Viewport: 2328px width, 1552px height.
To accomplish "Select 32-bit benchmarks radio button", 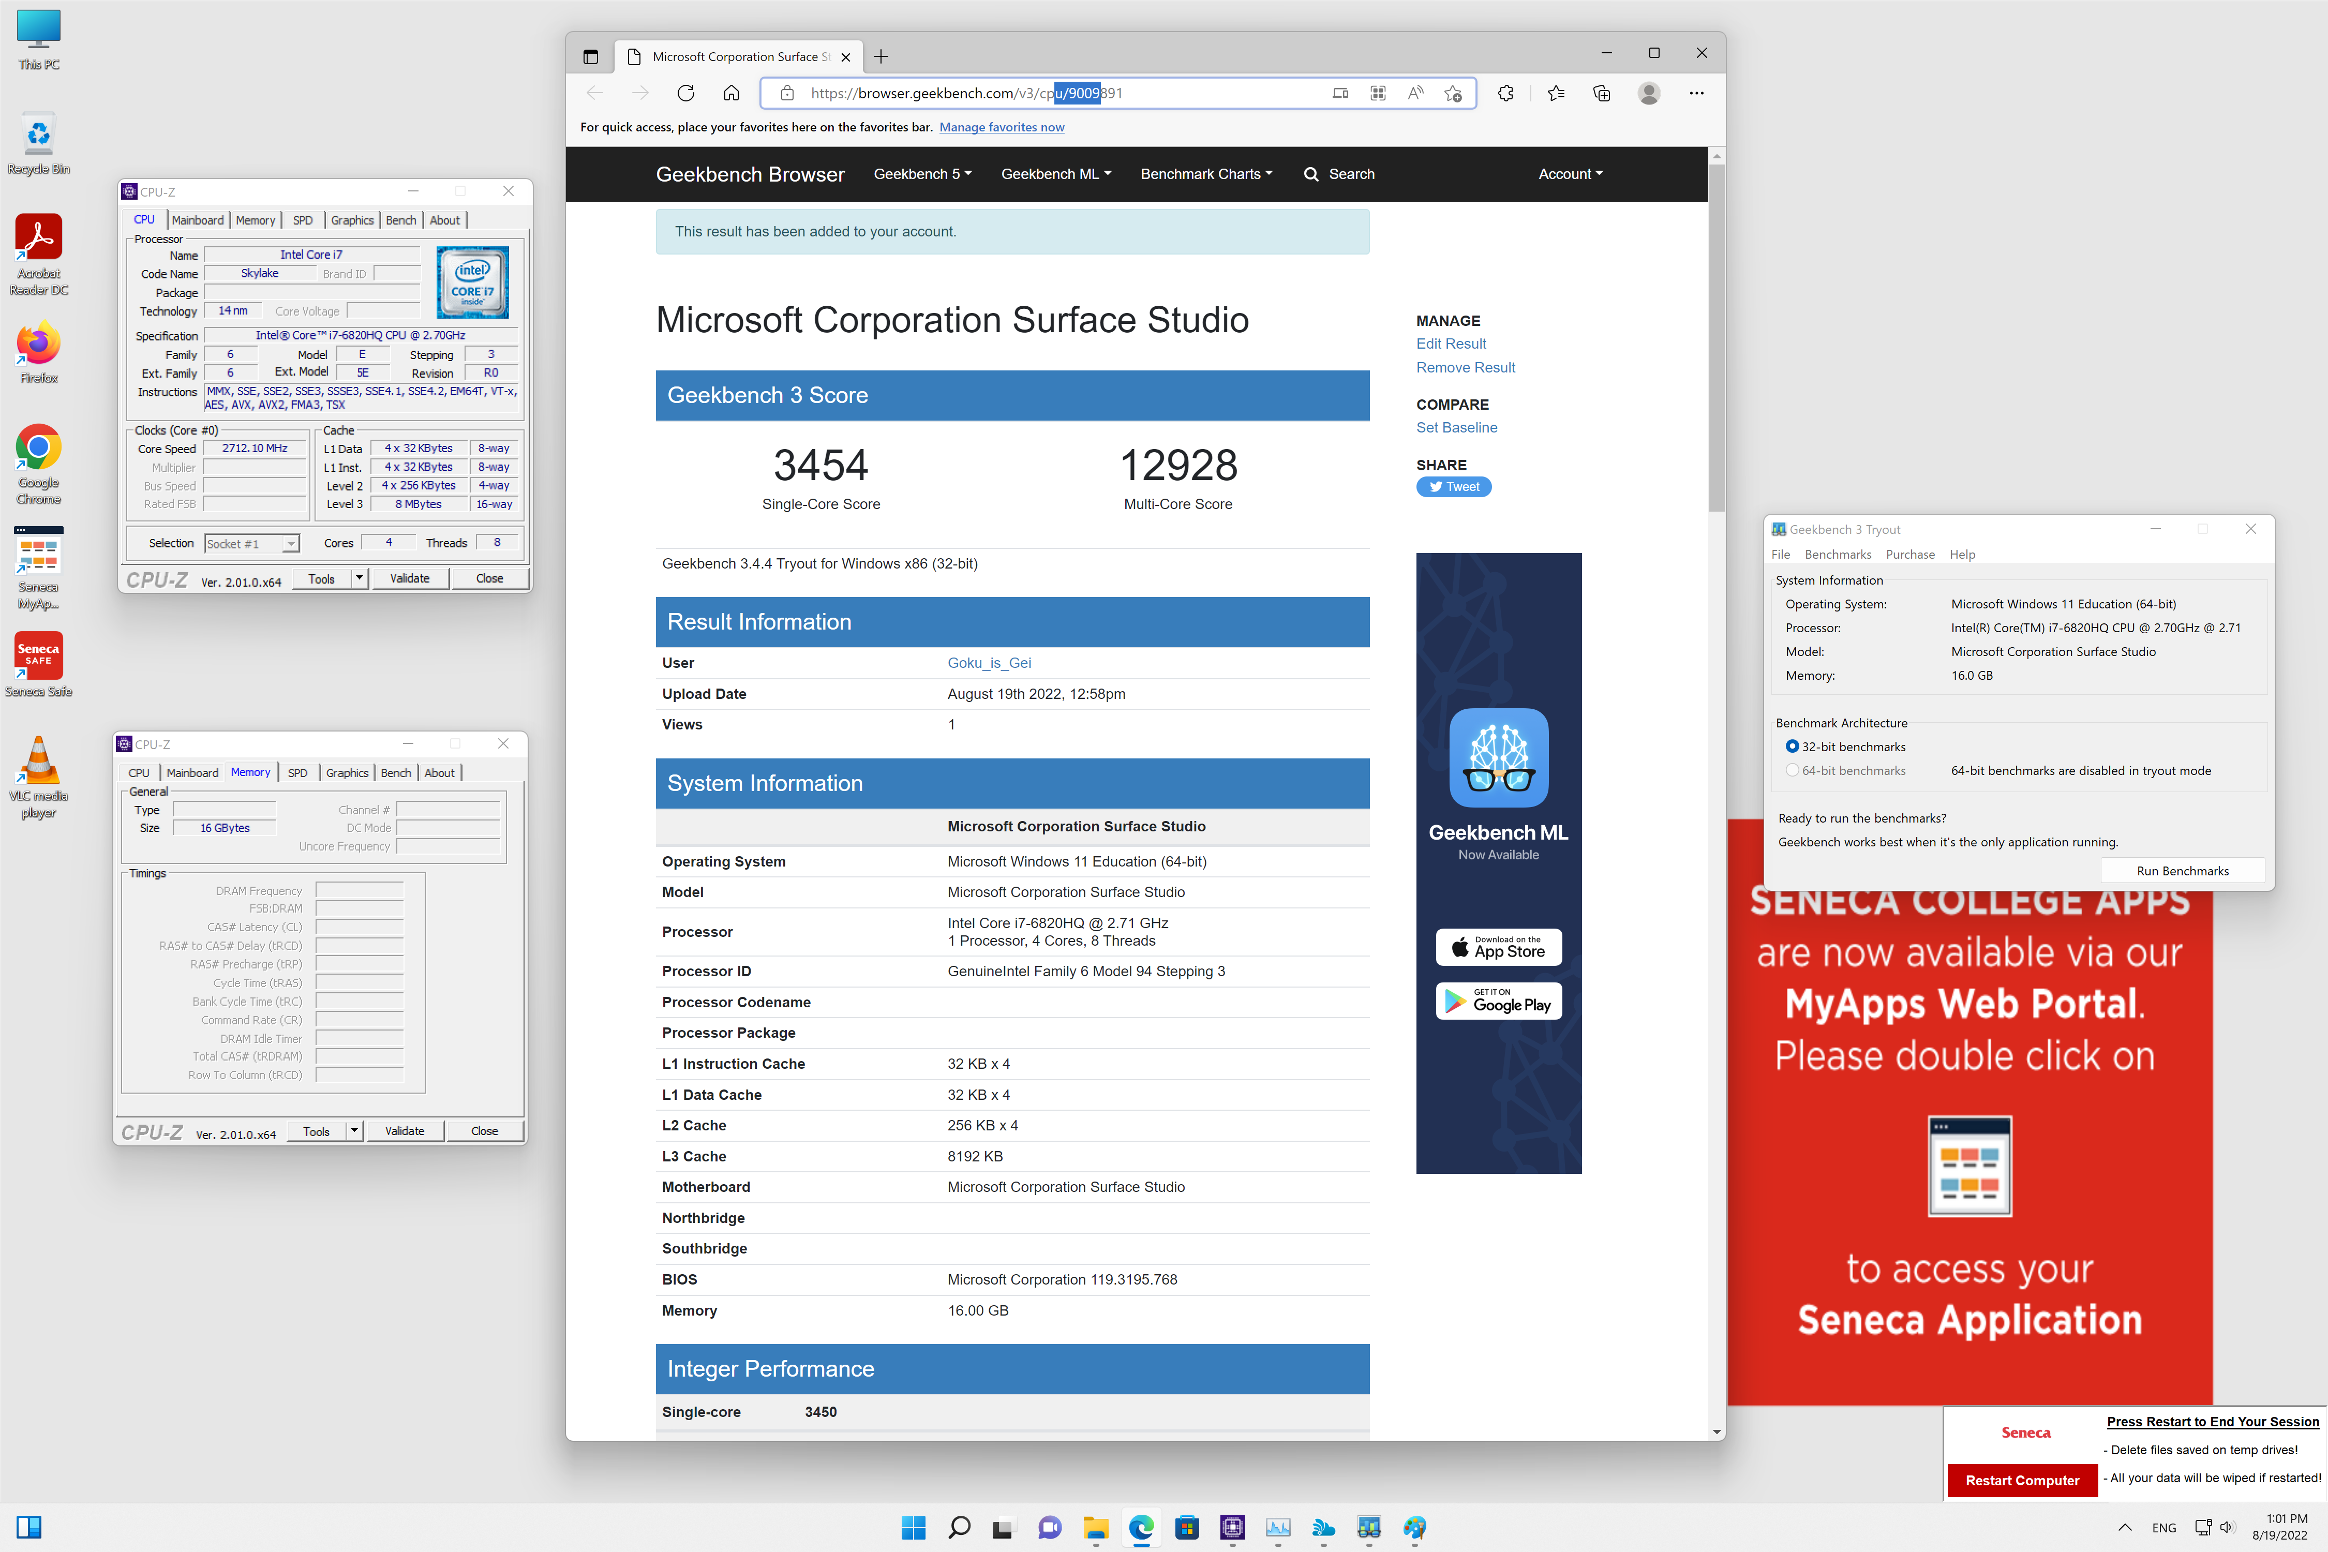I will coord(1793,747).
